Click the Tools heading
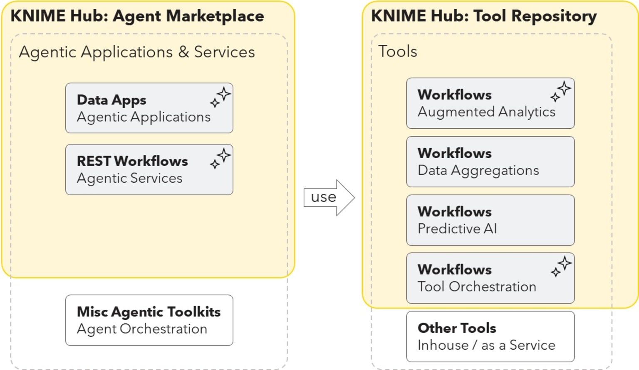The image size is (639, 370). pos(397,51)
